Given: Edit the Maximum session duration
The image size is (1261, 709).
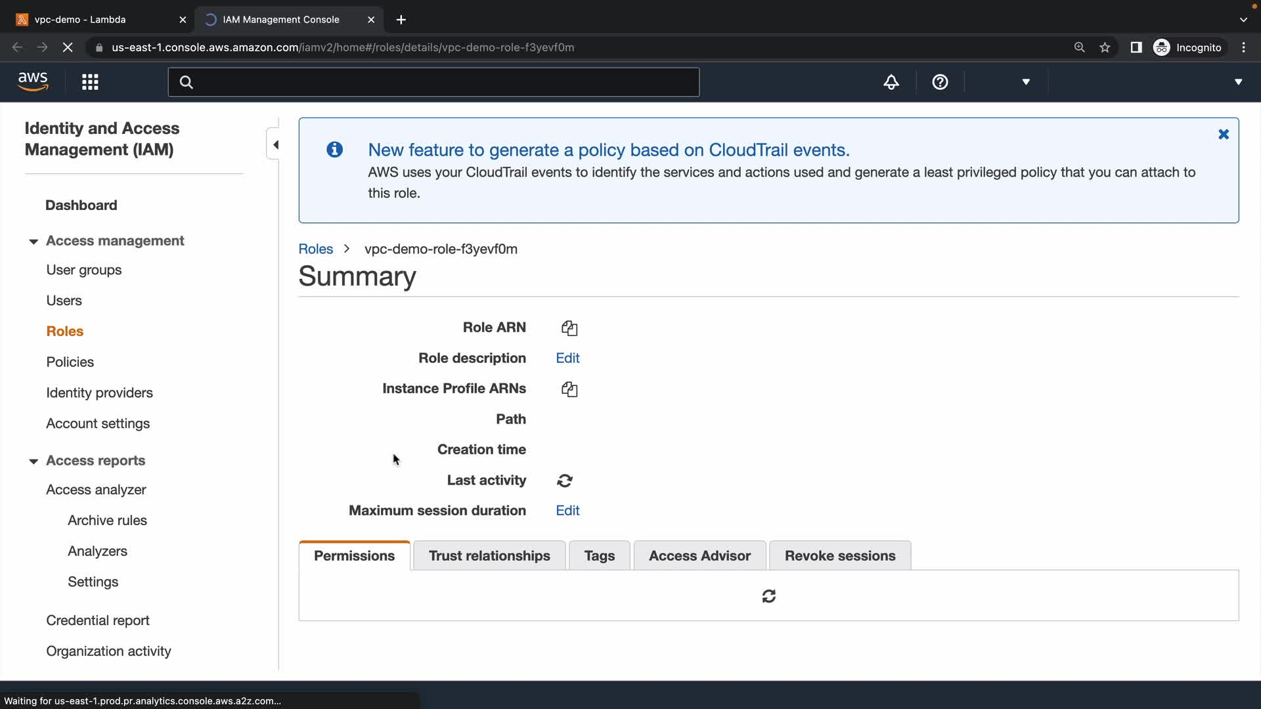Looking at the screenshot, I should click(x=567, y=511).
